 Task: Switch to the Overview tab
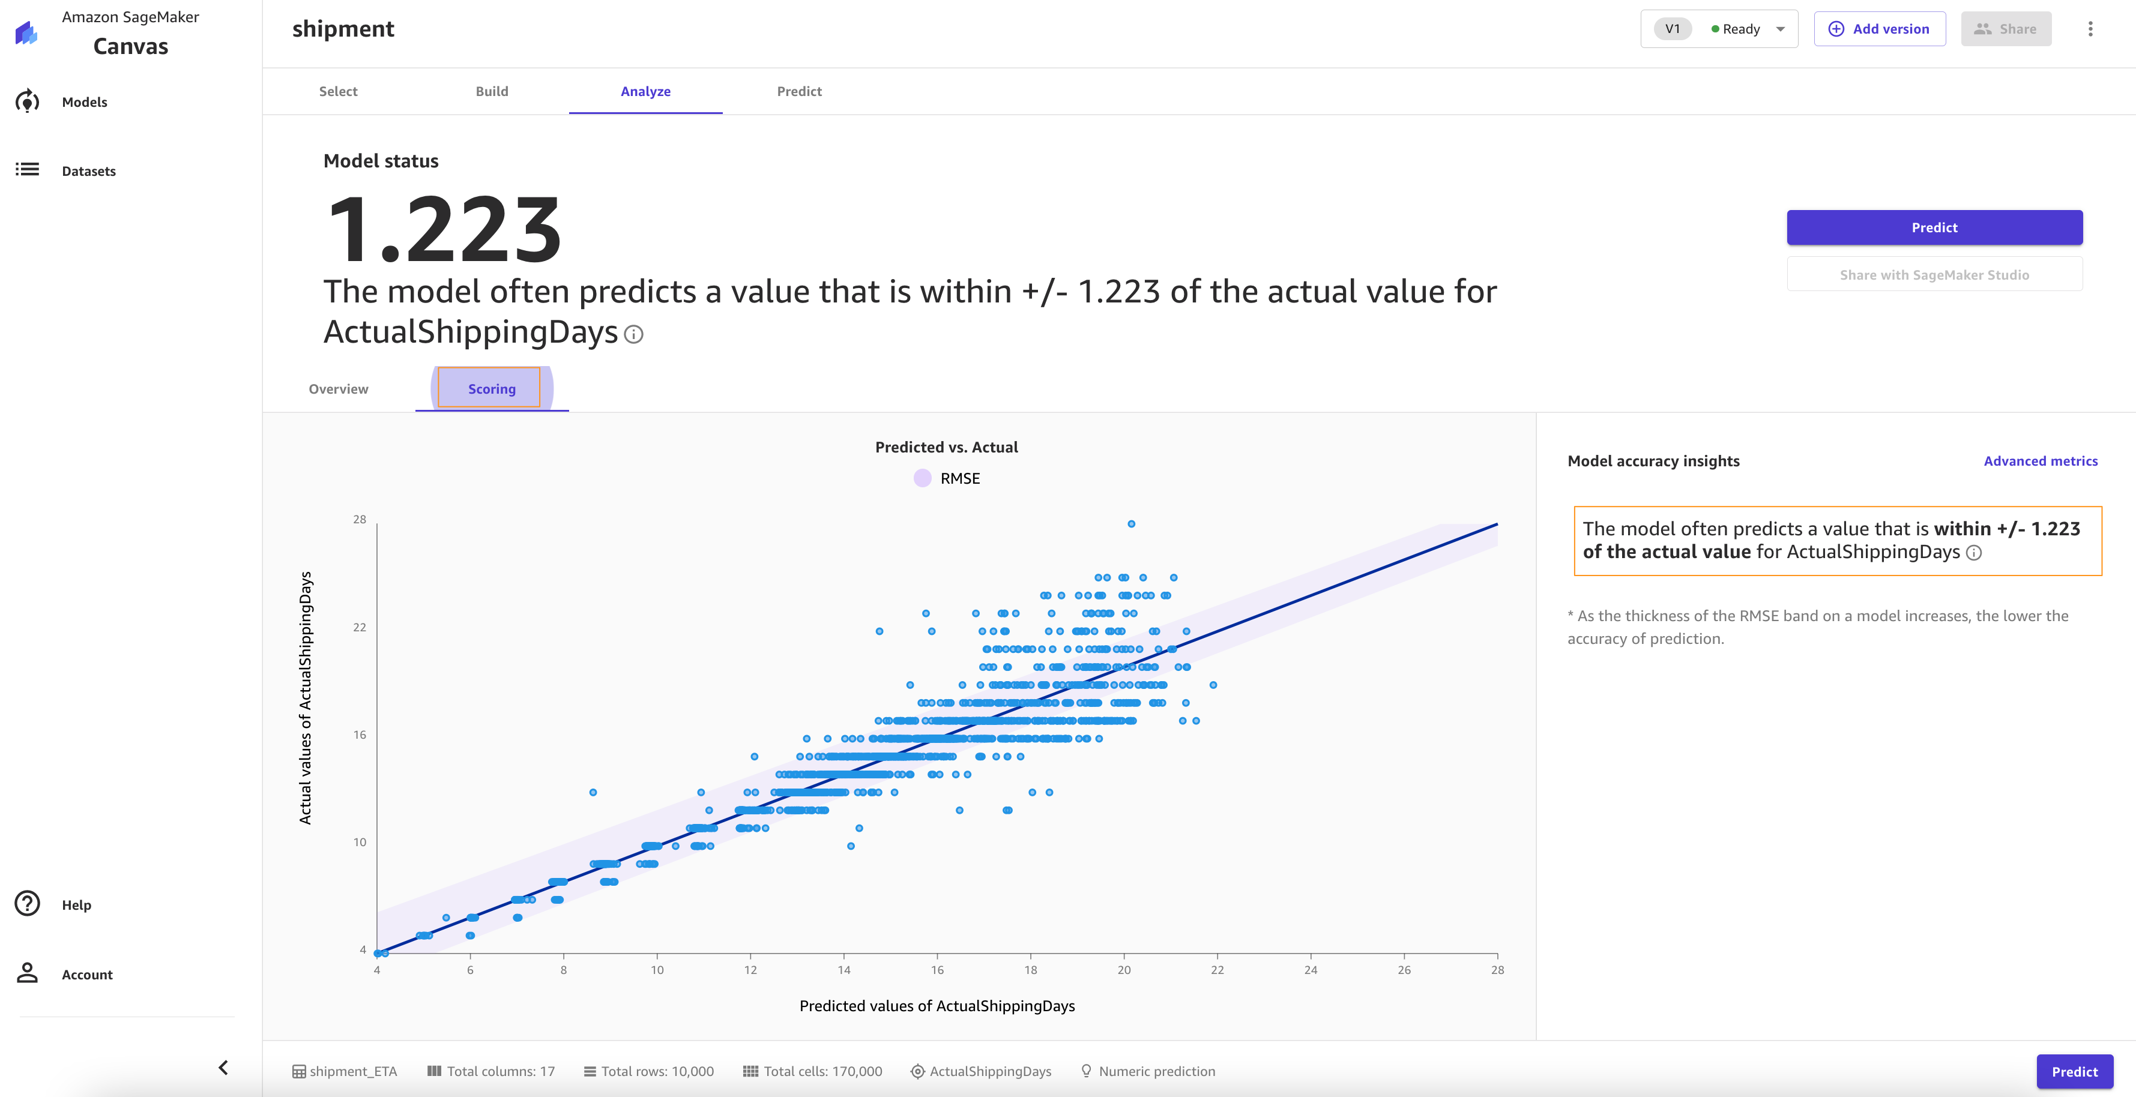tap(339, 389)
